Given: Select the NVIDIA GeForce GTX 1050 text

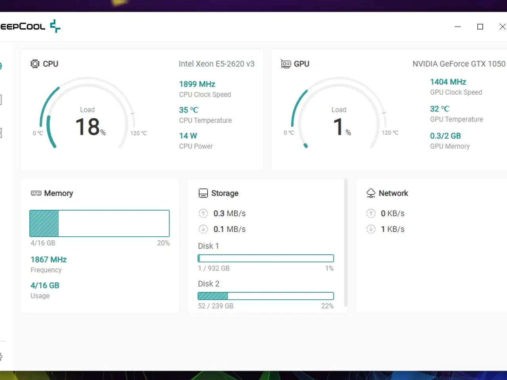Looking at the screenshot, I should click(459, 64).
